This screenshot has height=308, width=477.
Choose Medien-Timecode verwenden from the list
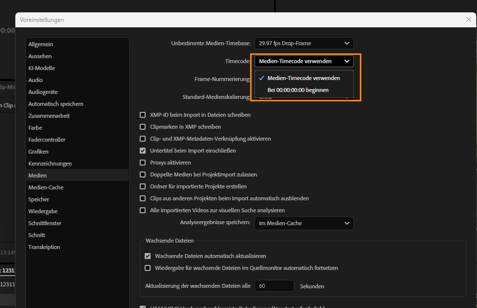[x=304, y=78]
